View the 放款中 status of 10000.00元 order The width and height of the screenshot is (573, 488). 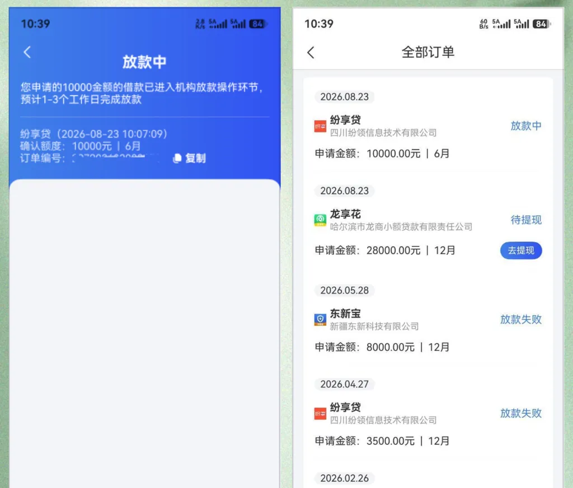pos(526,126)
